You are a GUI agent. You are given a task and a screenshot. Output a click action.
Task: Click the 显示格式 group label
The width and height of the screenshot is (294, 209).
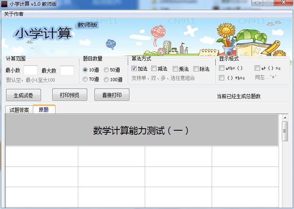[x=229, y=58]
